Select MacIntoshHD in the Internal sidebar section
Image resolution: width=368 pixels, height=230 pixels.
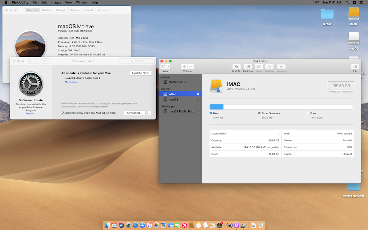tap(177, 82)
